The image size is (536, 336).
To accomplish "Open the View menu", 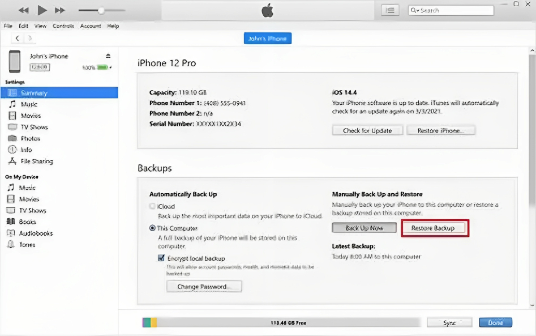I will (x=40, y=25).
